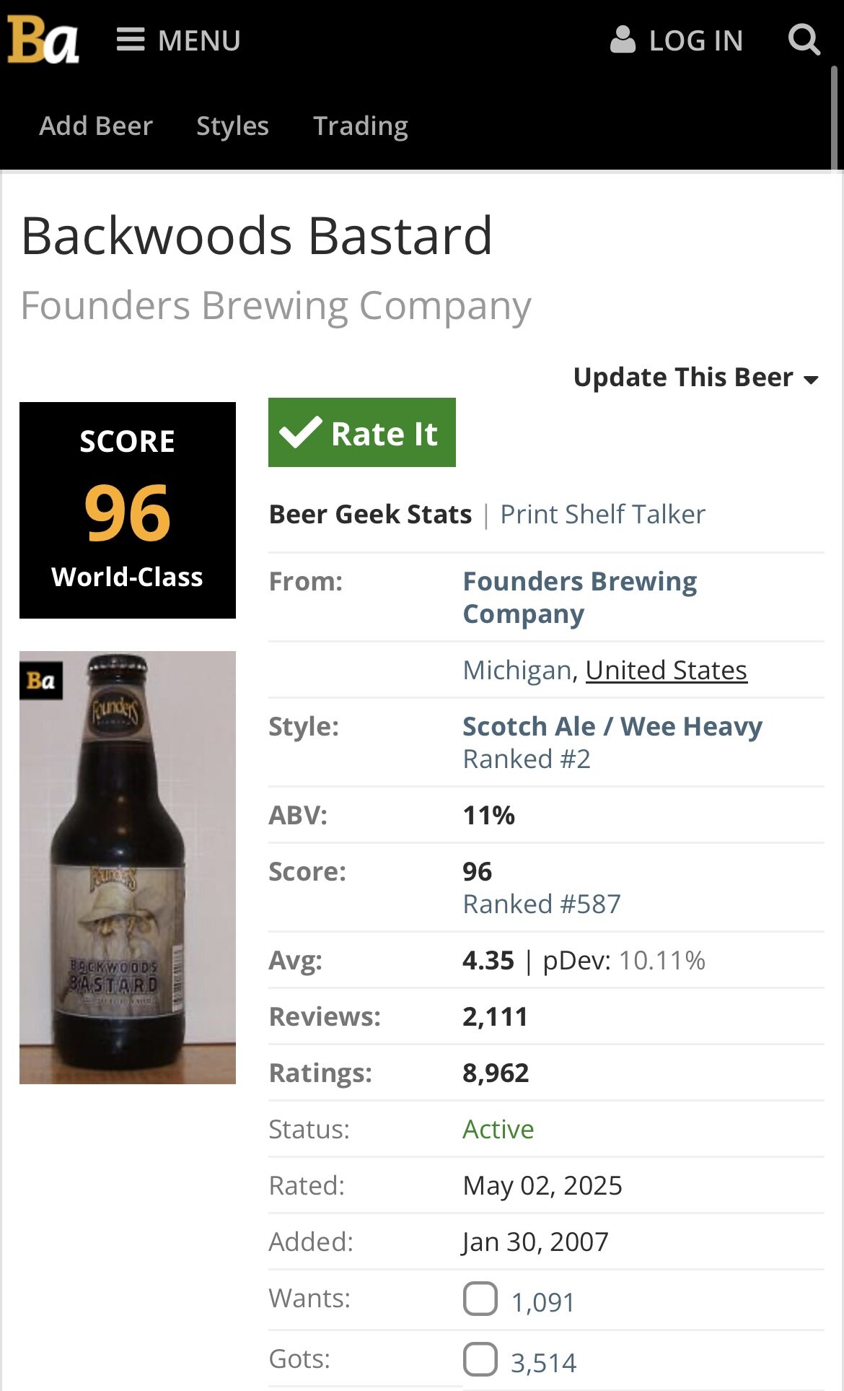Open the Backwoods Bastard bottle photo
This screenshot has height=1391, width=844.
pos(128,867)
